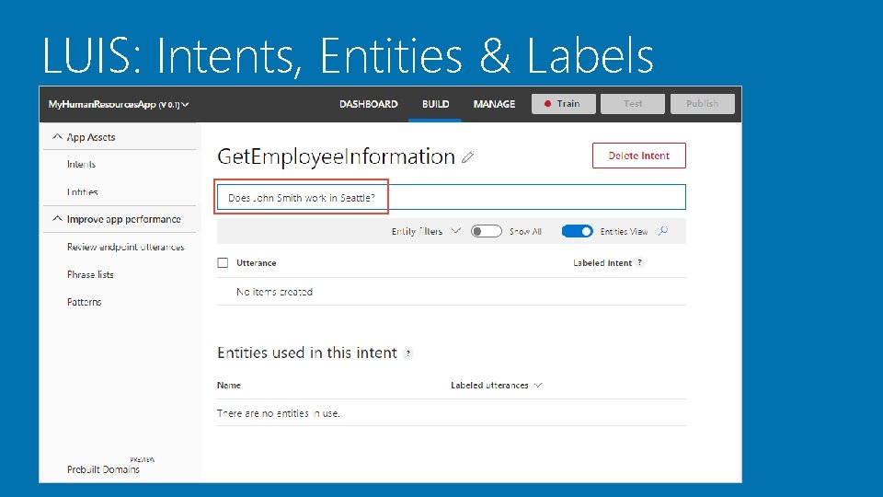This screenshot has height=497, width=883.
Task: Sort by the Labeled utterances column arrow
Action: coord(538,386)
